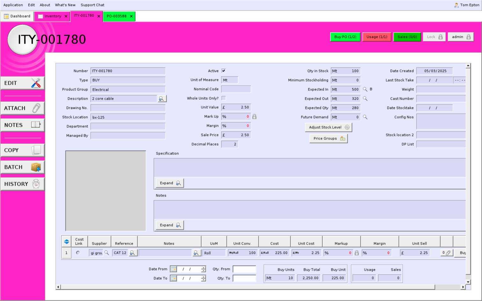Open the Date From calendar picker
The image size is (482, 301).
click(x=173, y=269)
